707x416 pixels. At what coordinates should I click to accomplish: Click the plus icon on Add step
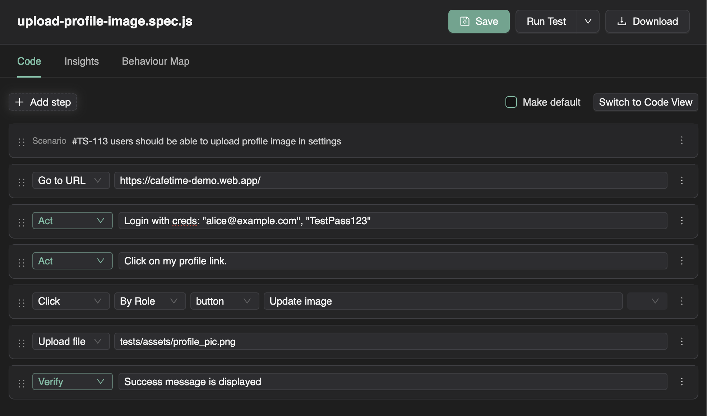19,102
